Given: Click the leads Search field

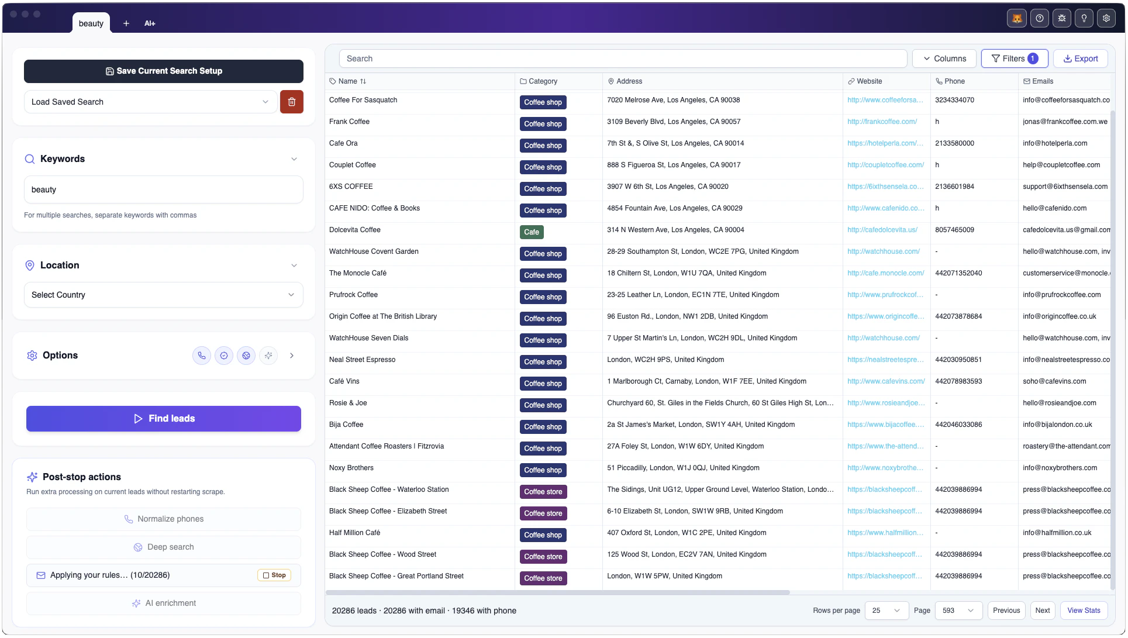Looking at the screenshot, I should pos(623,58).
